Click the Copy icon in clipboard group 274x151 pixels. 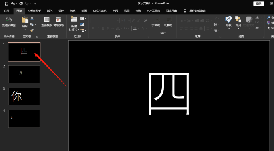click(x=32, y=25)
